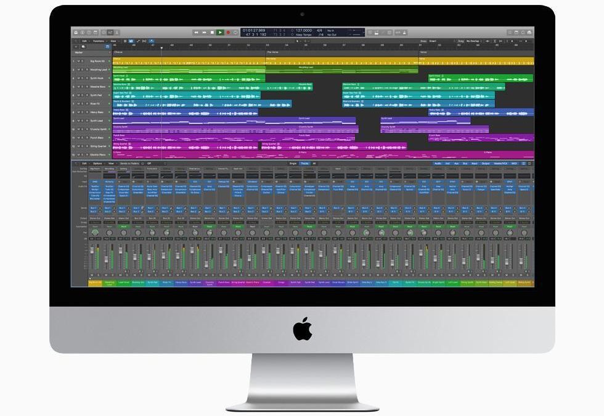Open the Drag mode dropdown showing No Overlap
The height and width of the screenshot is (416, 604).
coord(472,41)
